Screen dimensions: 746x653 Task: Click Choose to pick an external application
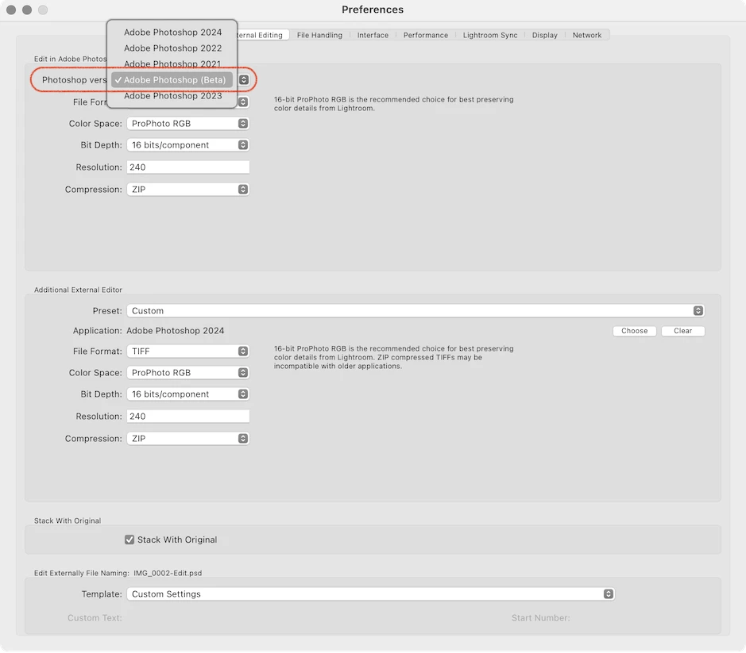coord(634,331)
